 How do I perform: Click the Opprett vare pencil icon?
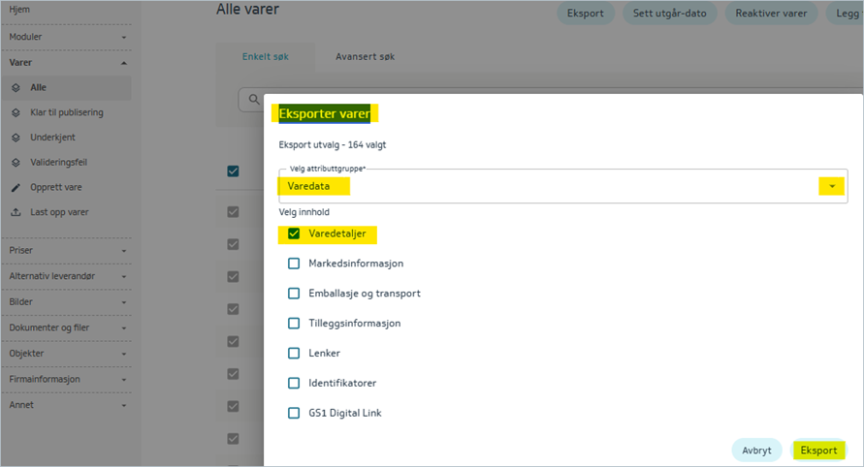pos(16,187)
